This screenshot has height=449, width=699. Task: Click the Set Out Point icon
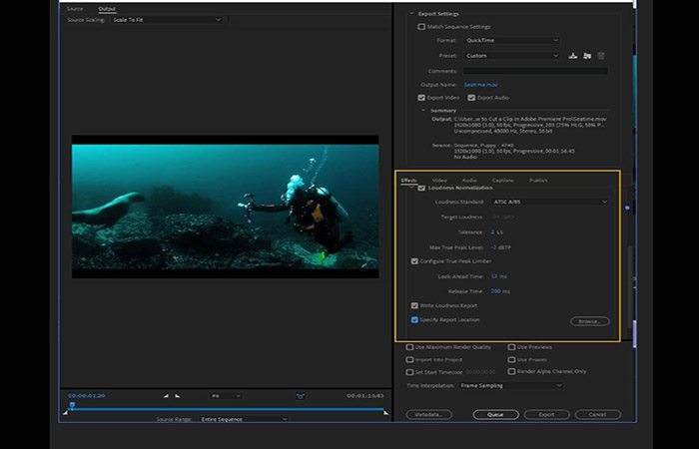click(178, 395)
